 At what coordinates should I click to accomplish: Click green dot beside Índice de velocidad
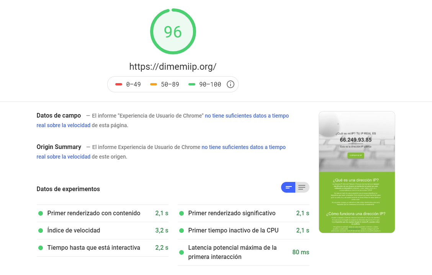(x=41, y=230)
